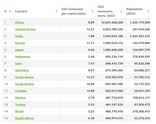Open the South Korea country link

(x=24, y=77)
